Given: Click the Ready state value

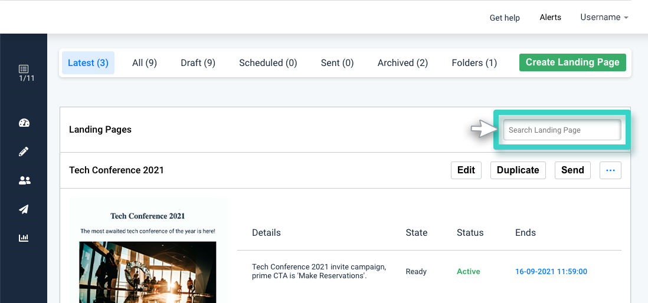Looking at the screenshot, I should [x=416, y=272].
